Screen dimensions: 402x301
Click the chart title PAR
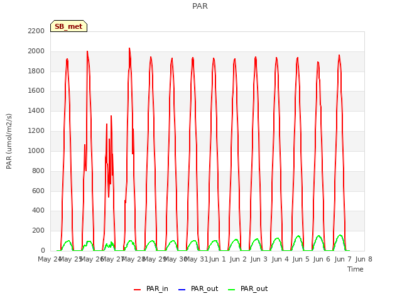click(200, 6)
